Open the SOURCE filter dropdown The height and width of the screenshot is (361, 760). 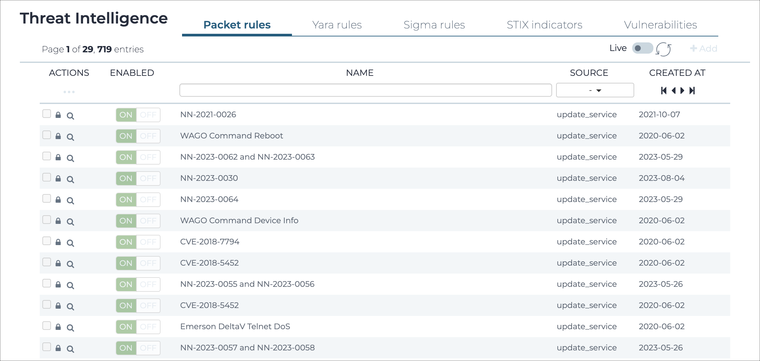pyautogui.click(x=595, y=90)
